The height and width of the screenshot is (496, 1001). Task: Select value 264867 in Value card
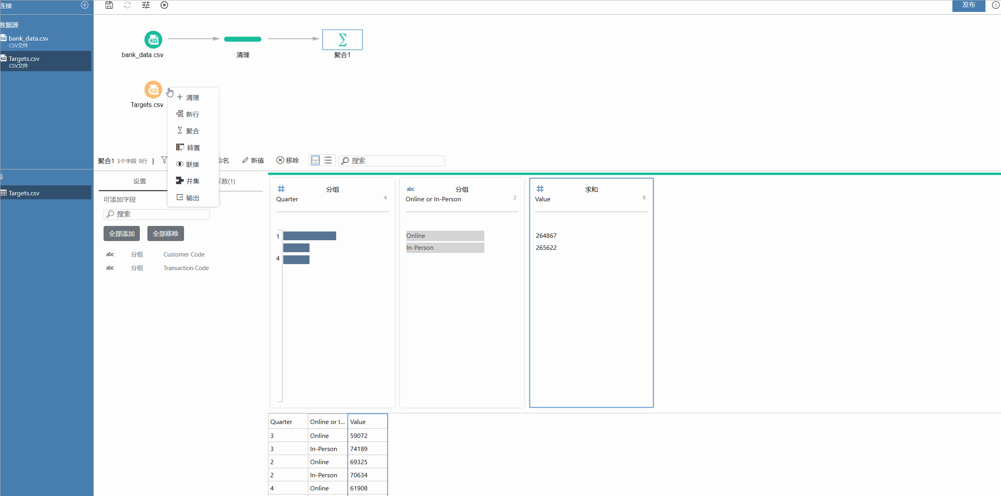click(546, 236)
